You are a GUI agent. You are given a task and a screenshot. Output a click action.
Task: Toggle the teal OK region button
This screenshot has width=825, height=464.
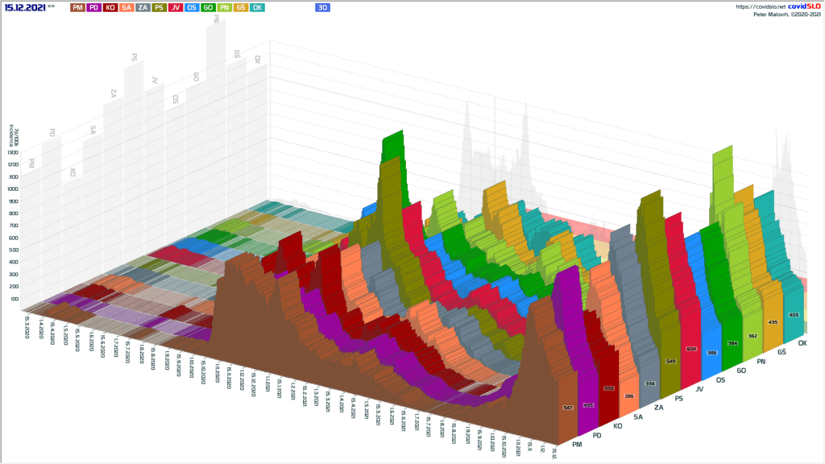[257, 7]
